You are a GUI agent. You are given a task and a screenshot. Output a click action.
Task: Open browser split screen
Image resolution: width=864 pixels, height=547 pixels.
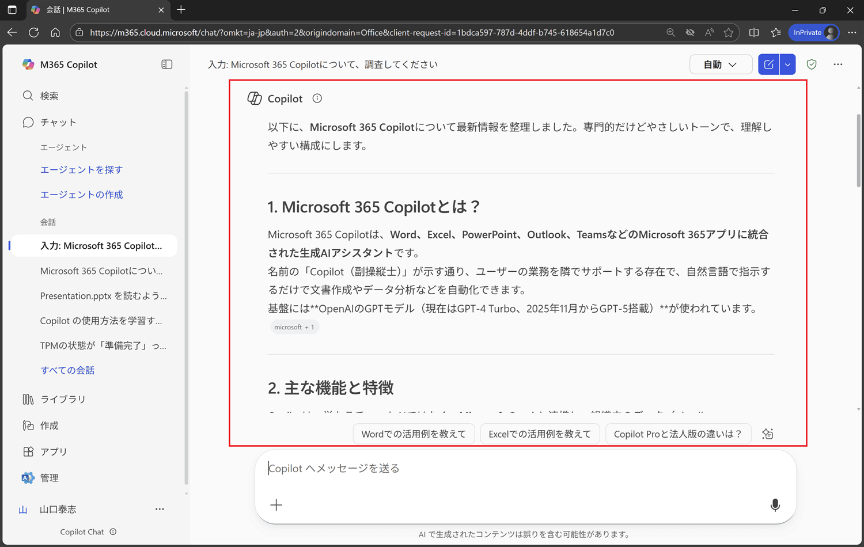tap(754, 32)
